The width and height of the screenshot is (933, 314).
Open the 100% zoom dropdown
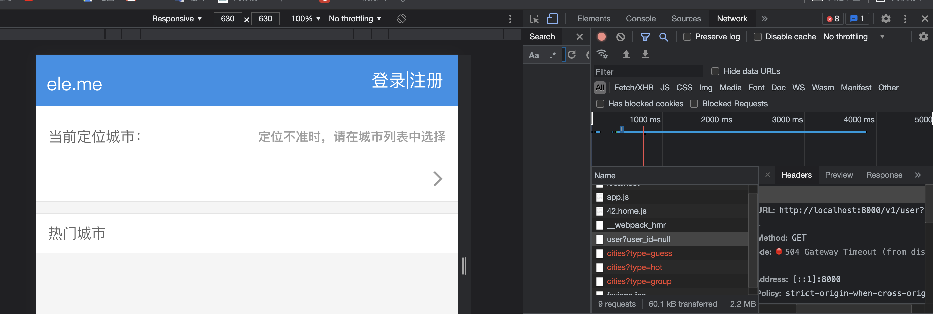click(305, 18)
